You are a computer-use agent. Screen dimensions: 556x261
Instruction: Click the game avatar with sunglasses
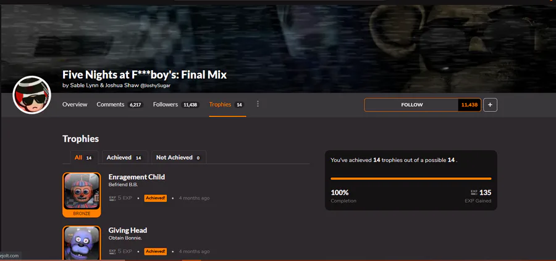(32, 95)
